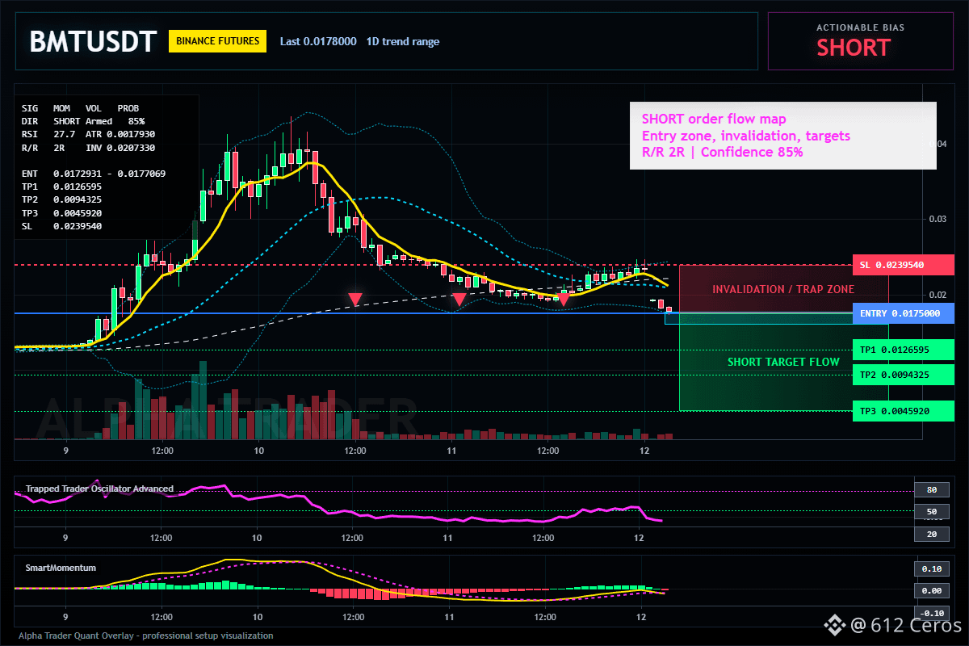The image size is (969, 646).
Task: Select the blue ENTRY 0.0175000 price tag
Action: click(904, 313)
